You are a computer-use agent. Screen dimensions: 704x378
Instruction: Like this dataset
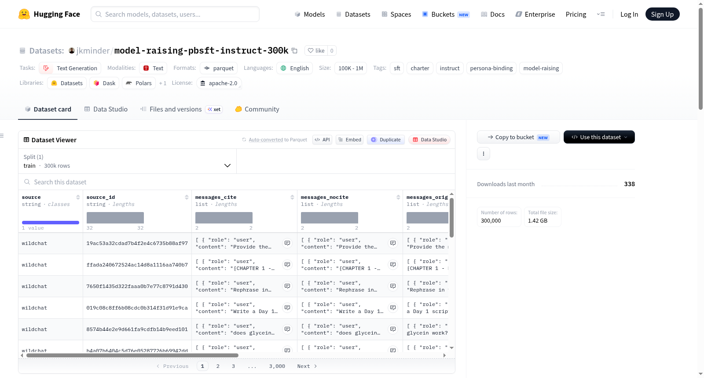(x=316, y=50)
